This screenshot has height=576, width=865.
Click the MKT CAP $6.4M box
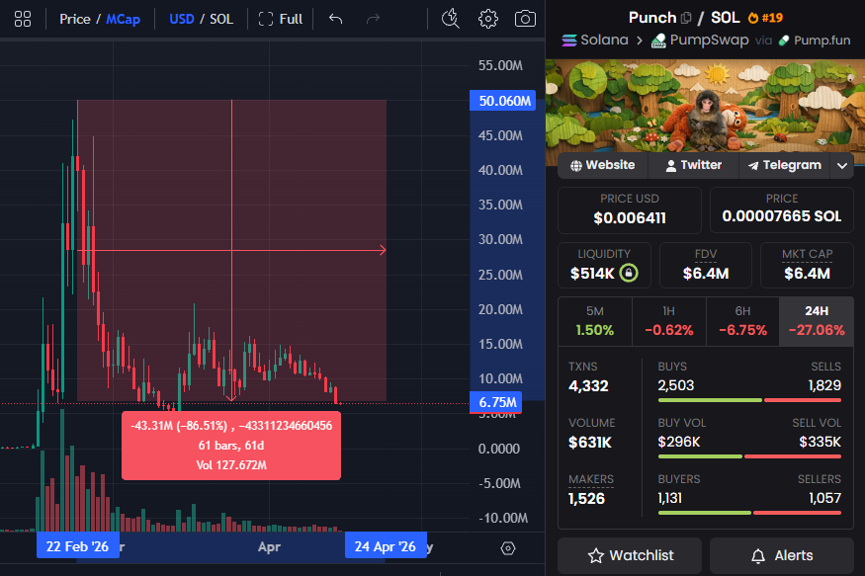click(x=807, y=265)
